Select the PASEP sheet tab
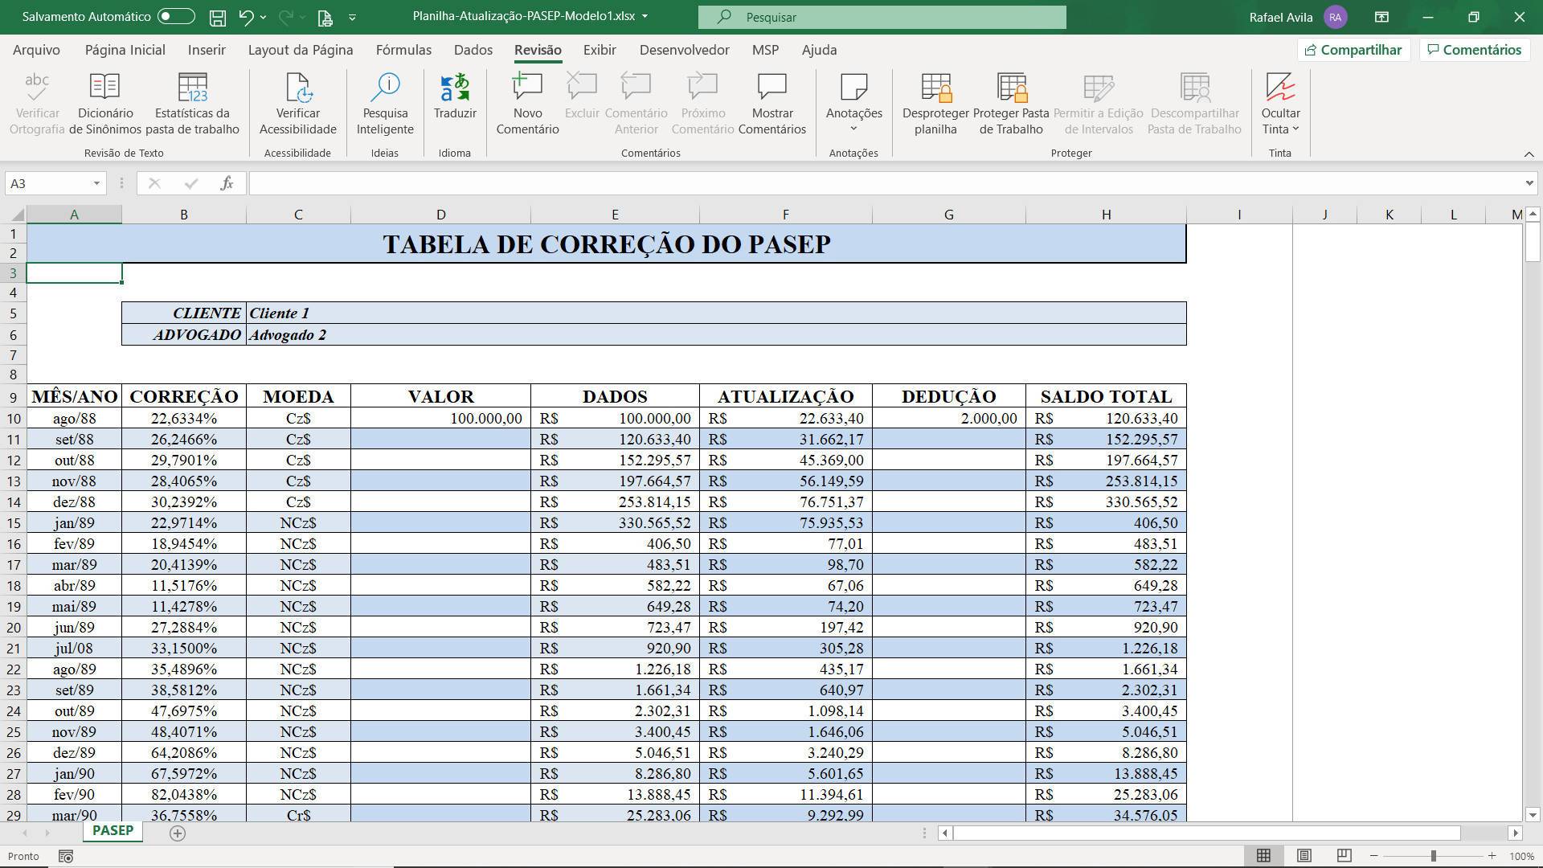This screenshot has width=1543, height=868. coord(113,830)
